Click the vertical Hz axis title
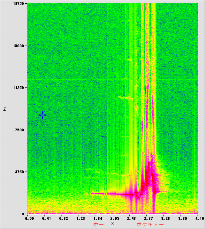The image size is (205, 229). (5, 109)
